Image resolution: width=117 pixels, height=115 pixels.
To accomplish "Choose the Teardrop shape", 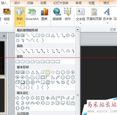I will point(38,77).
